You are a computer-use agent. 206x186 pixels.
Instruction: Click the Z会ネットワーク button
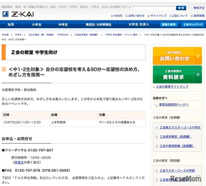click(193, 24)
